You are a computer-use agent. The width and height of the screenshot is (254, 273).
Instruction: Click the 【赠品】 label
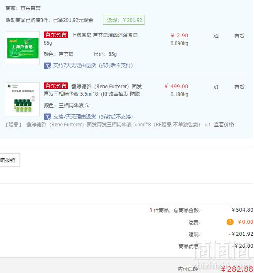(13, 125)
